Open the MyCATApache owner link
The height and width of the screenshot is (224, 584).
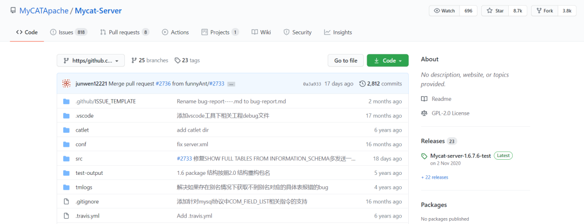[x=44, y=11]
